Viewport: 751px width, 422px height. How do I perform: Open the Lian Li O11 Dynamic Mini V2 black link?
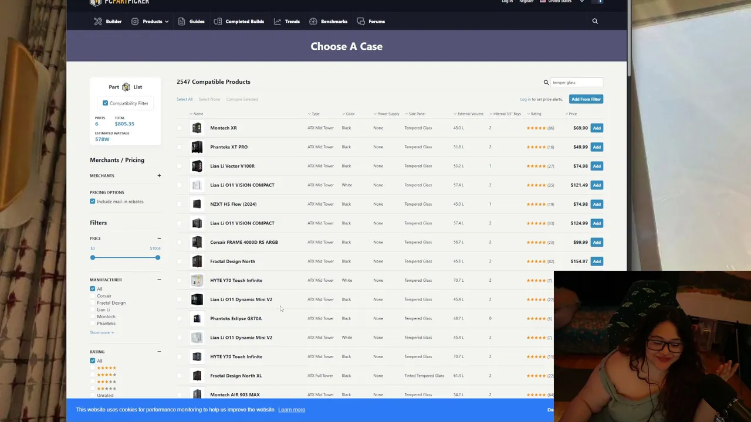241,300
